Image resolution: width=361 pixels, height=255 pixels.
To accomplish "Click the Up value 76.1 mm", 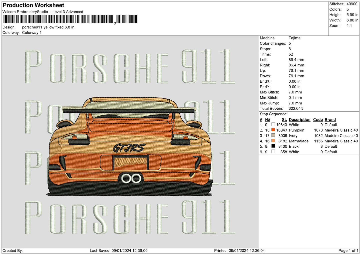I will click(296, 71).
